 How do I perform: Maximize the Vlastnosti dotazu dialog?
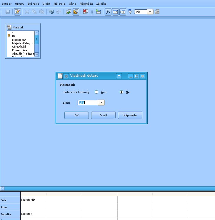[136, 76]
